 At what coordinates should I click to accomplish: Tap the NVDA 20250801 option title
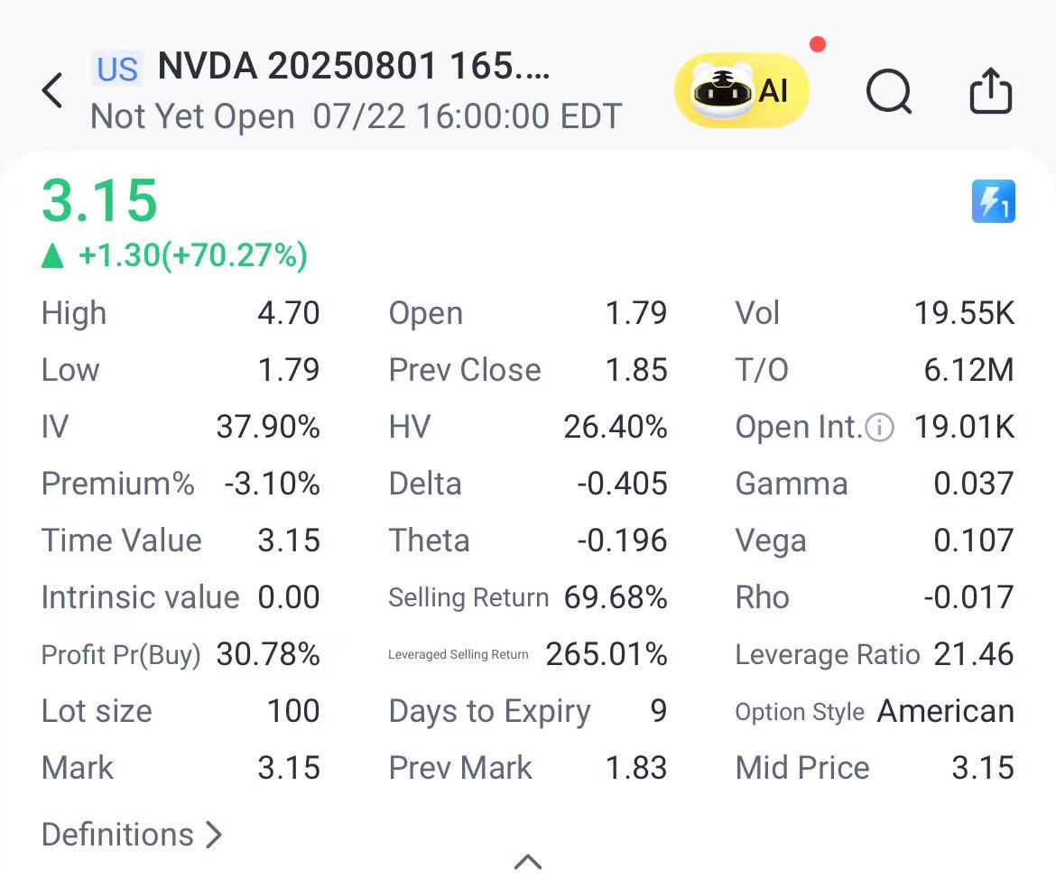click(x=353, y=67)
